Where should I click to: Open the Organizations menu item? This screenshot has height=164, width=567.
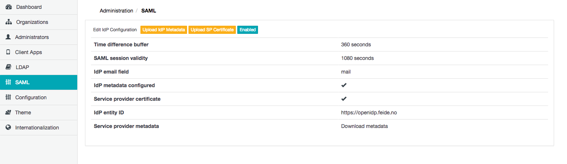point(32,22)
